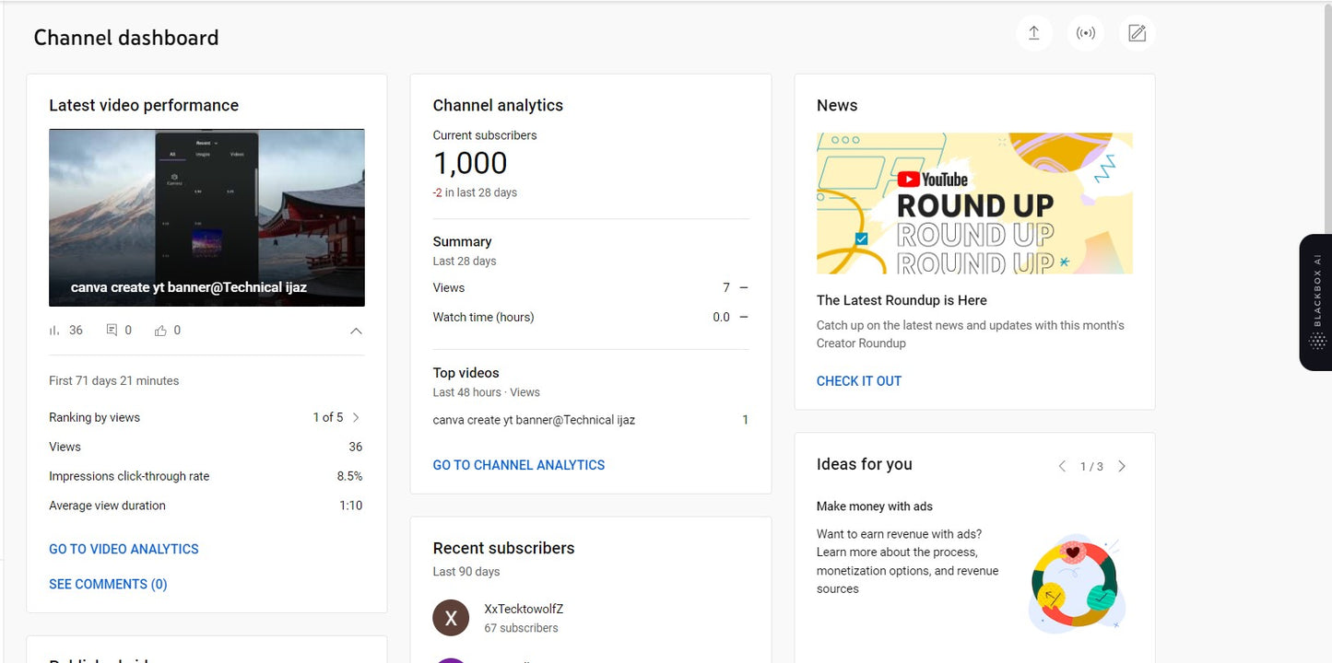Show the next idea in Ideas for you
Image resolution: width=1332 pixels, height=663 pixels.
pyautogui.click(x=1122, y=466)
